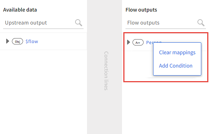Click the Arr type badge beside Person
Image resolution: width=209 pixels, height=134 pixels.
tap(138, 42)
